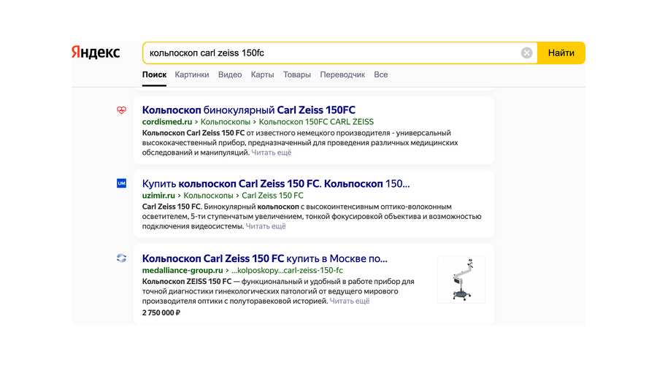Image resolution: width=657 pixels, height=365 pixels.
Task: Open Кольпоскопы breadcrumb under uzimir.ru
Action: [x=208, y=196]
